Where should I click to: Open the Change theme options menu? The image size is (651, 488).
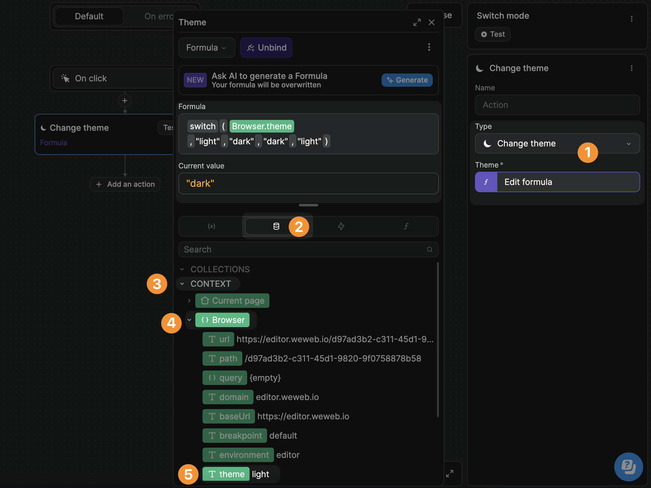tap(632, 68)
